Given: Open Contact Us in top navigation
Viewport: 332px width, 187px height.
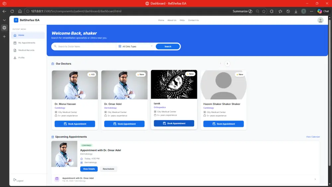Looking at the screenshot, I should click(x=193, y=20).
